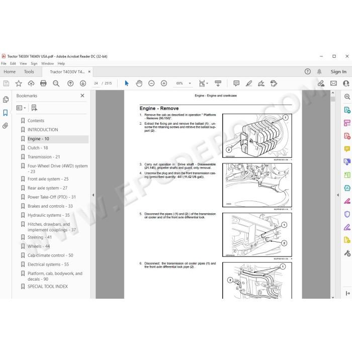Open the Page Thumbnails panel icon
This screenshot has width=352, height=352.
pos(6,100)
